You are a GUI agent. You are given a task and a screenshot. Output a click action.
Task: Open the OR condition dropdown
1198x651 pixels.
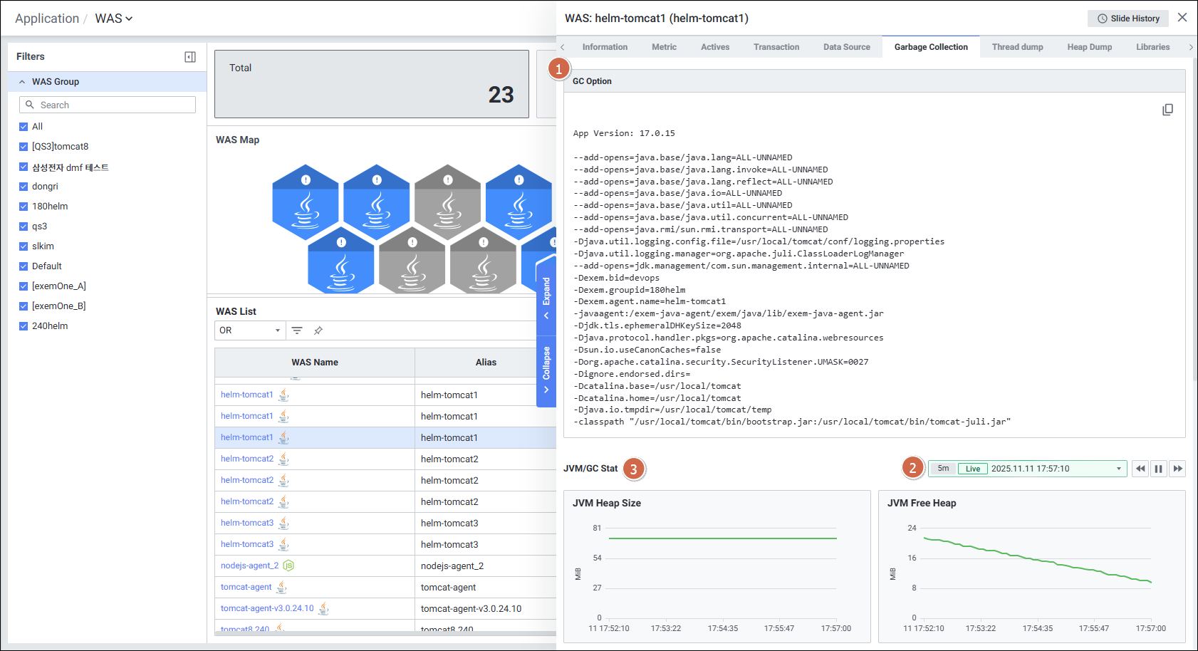249,330
